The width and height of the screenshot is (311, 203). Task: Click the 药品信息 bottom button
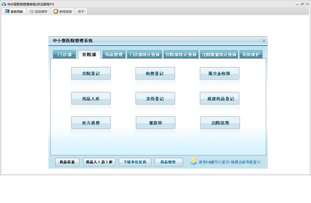click(x=67, y=162)
